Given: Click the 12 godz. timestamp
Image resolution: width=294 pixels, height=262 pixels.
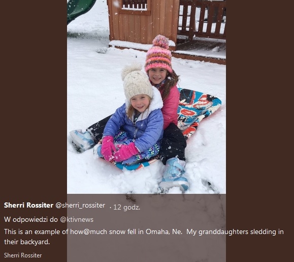Looking at the screenshot, I should tap(126, 208).
